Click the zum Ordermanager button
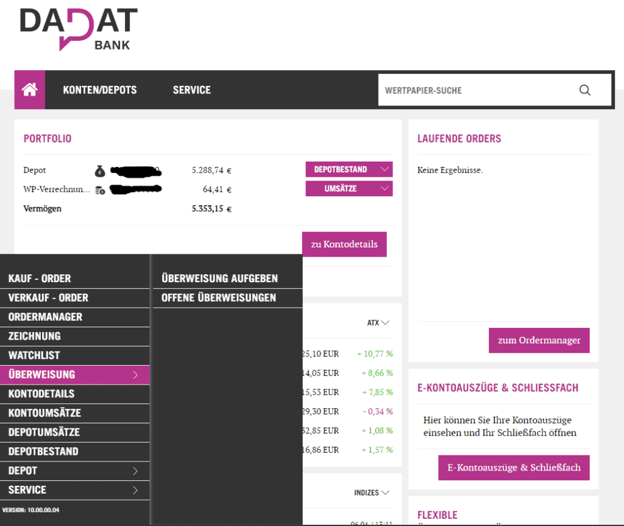The width and height of the screenshot is (624, 526). 539,340
